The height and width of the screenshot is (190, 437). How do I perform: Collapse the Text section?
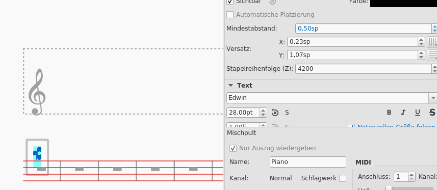[230, 86]
